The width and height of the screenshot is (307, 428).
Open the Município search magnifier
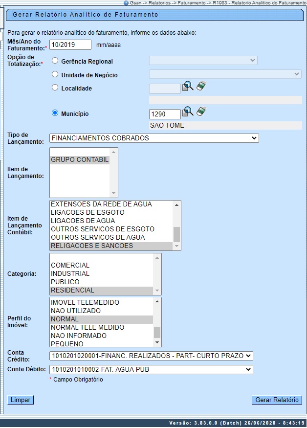(x=188, y=113)
